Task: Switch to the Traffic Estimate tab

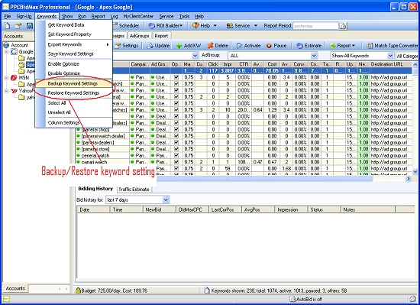Action: click(x=134, y=190)
